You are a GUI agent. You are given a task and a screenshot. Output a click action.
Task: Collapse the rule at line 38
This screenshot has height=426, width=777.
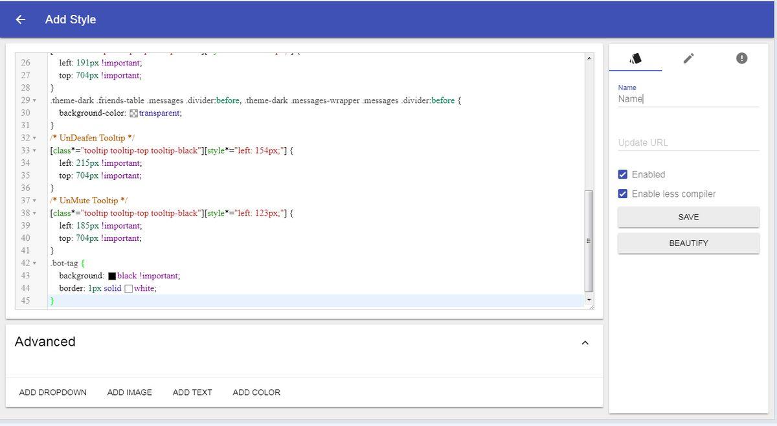click(x=34, y=213)
